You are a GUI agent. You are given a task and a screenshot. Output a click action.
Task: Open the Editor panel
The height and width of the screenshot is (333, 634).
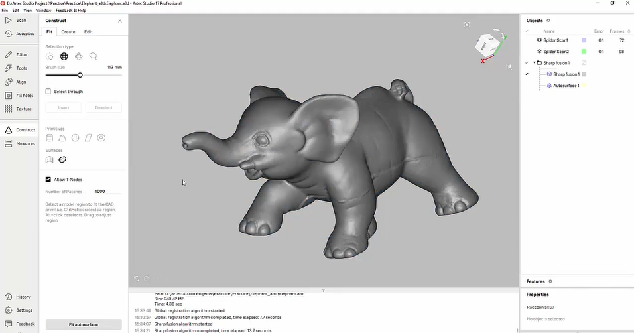point(17,54)
